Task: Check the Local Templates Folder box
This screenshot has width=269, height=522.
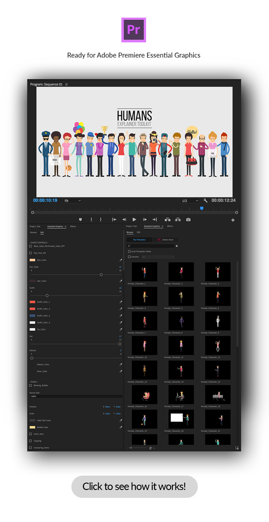Action: 129,251
